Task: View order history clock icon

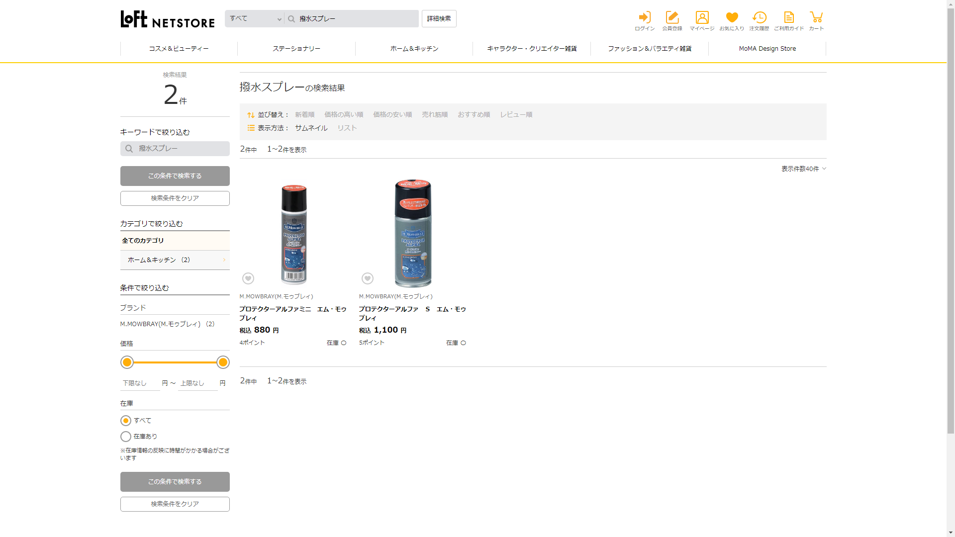Action: (x=759, y=18)
